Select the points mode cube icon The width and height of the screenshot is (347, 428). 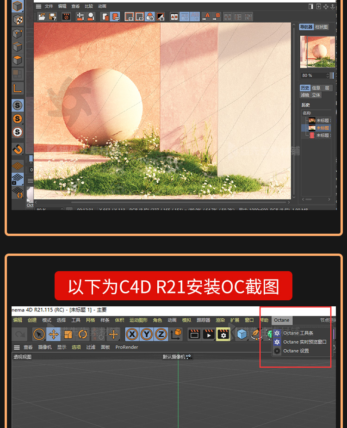18,34
